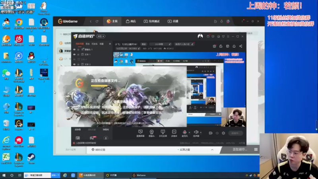
Task: Hide the 文本 1 layer
Action: click(74, 54)
